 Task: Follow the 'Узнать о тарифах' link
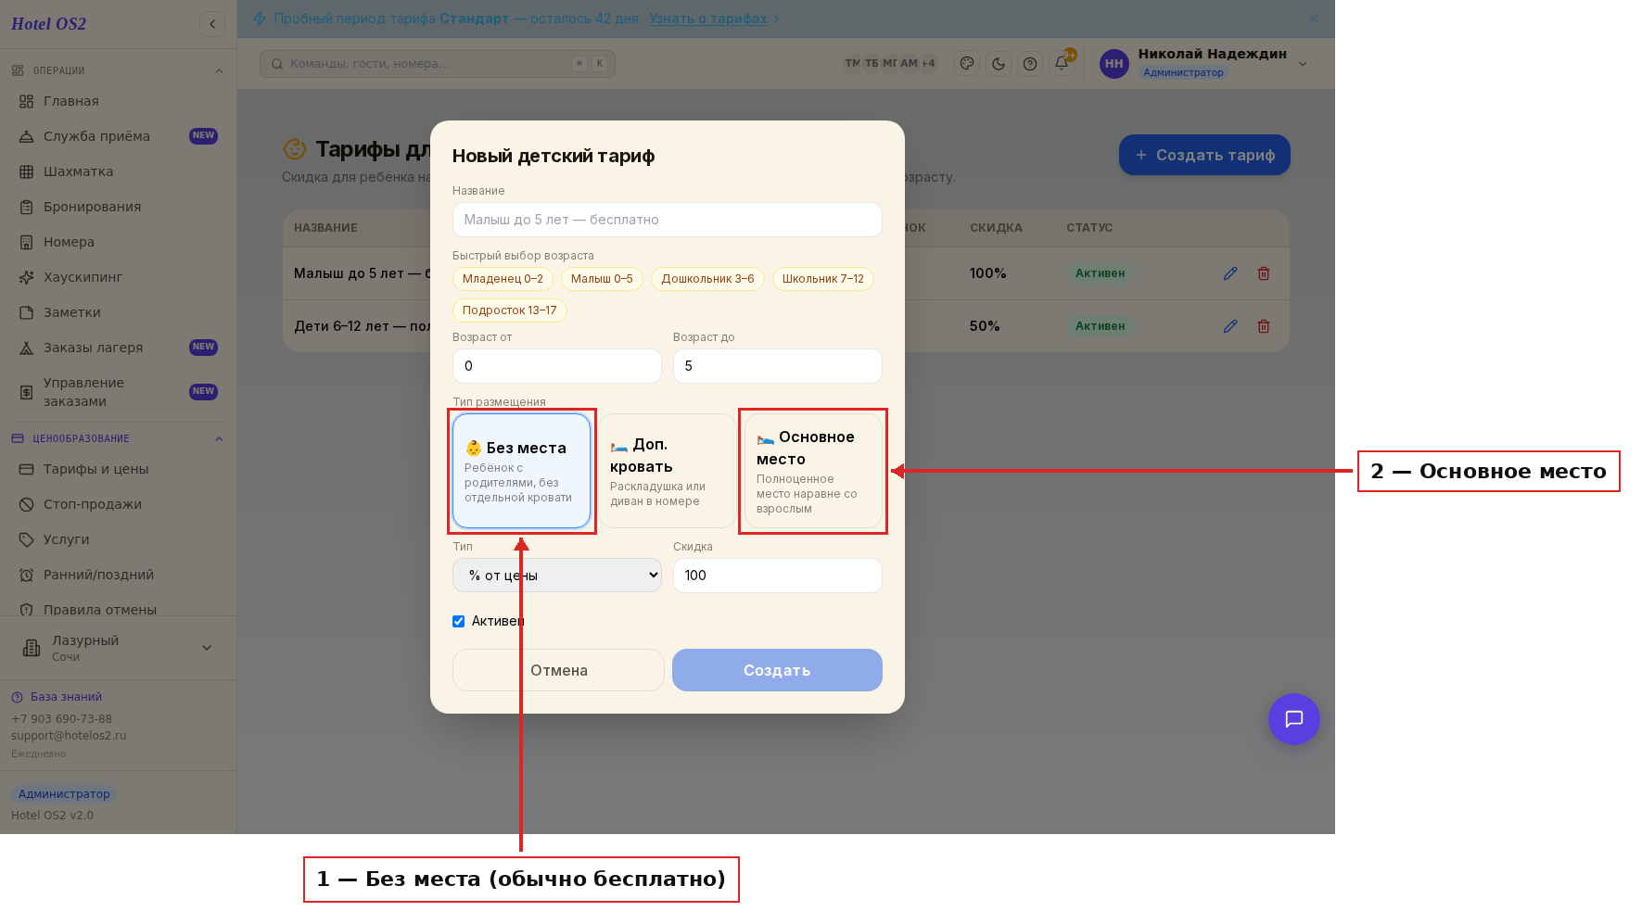click(708, 19)
